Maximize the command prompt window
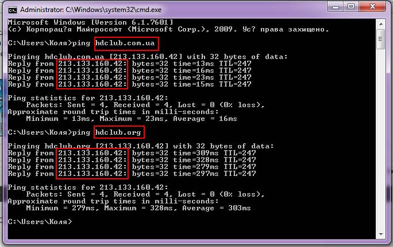The image size is (393, 247). (x=352, y=7)
